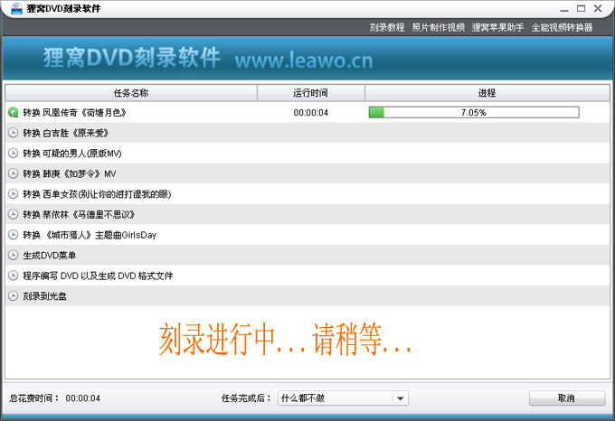
Task: Select the 刻录到光盘 row text
Action: tap(44, 296)
